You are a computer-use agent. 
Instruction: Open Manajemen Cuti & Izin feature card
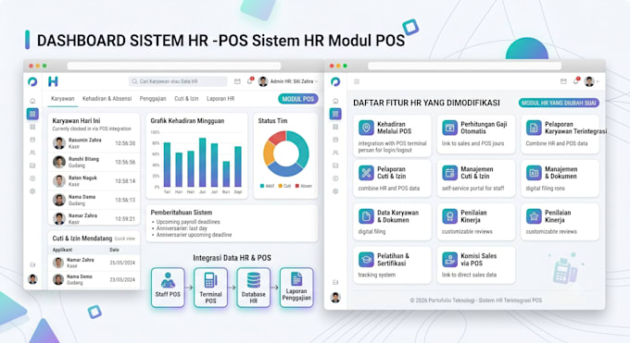pyautogui.click(x=476, y=178)
